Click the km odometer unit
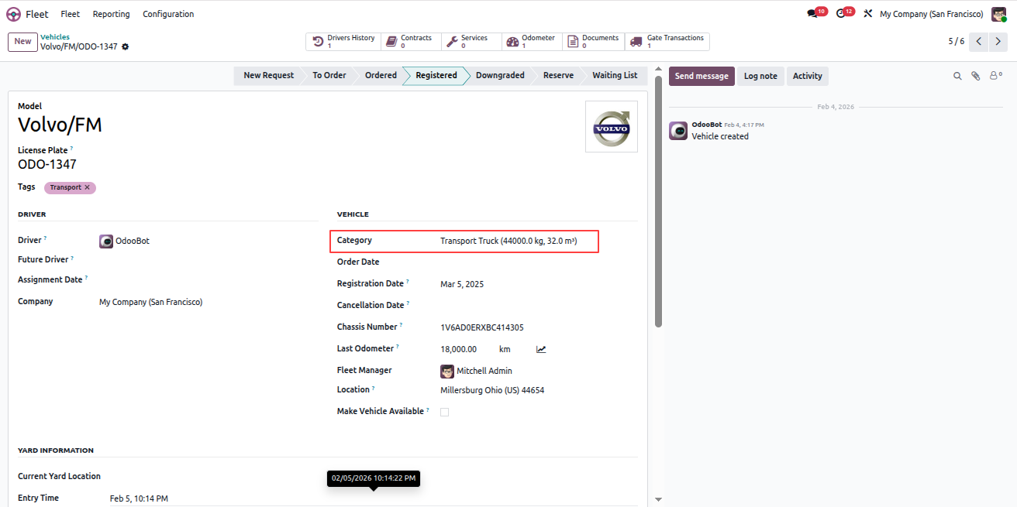This screenshot has height=507, width=1017. coord(505,349)
